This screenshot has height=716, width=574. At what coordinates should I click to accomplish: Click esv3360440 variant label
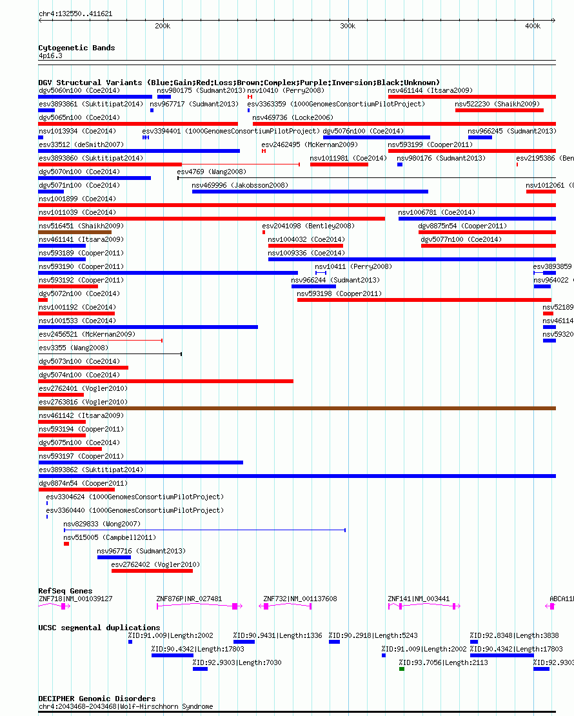pos(135,510)
